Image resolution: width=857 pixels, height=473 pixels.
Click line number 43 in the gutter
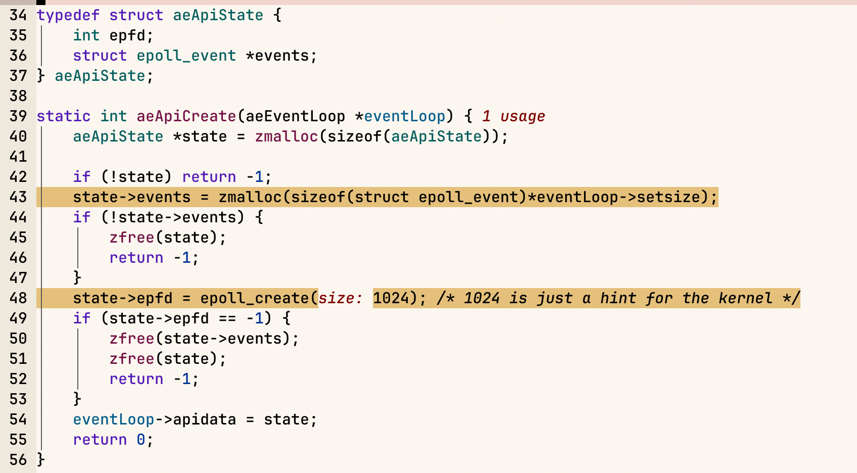point(18,197)
